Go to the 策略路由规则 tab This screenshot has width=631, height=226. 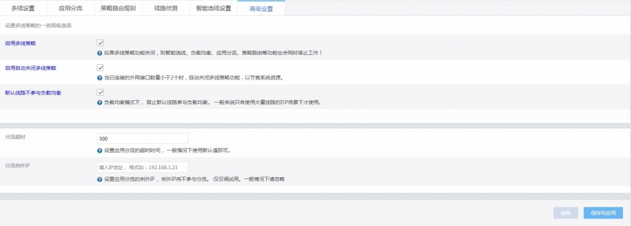pos(119,8)
